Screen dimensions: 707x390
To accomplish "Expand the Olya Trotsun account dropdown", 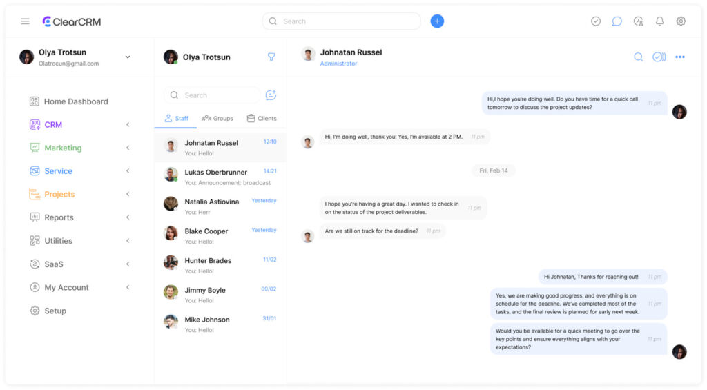I will click(128, 57).
